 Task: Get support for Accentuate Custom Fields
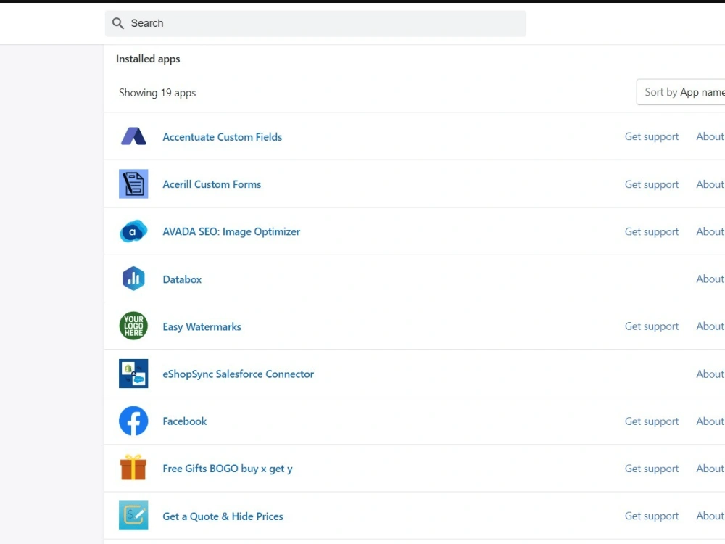coord(652,136)
